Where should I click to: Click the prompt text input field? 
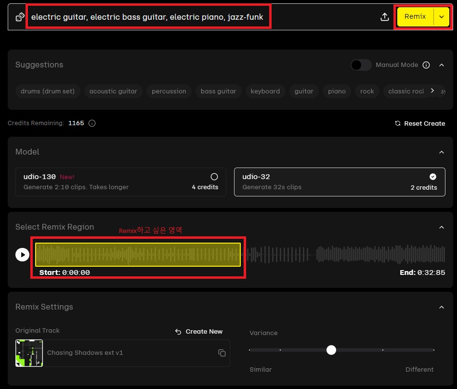pyautogui.click(x=147, y=17)
